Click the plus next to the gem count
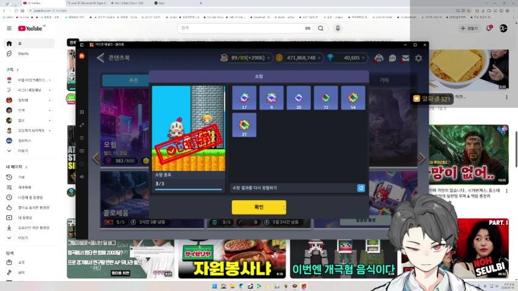The width and height of the screenshot is (518, 291). 365,58
